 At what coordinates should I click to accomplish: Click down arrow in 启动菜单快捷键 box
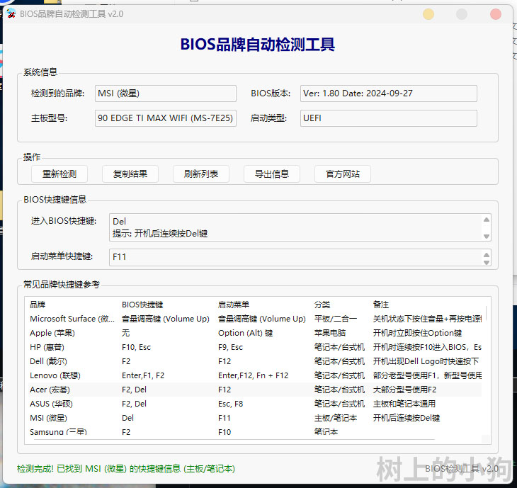click(487, 262)
